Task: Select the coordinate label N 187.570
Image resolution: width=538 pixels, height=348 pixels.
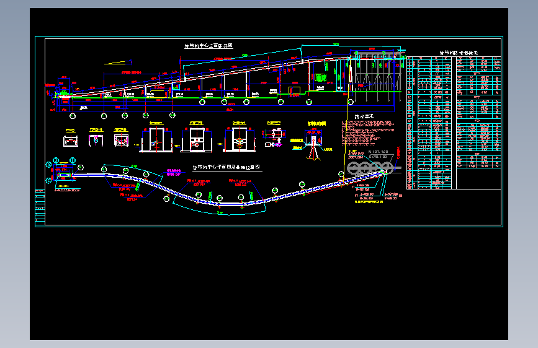Action: pyautogui.click(x=378, y=152)
